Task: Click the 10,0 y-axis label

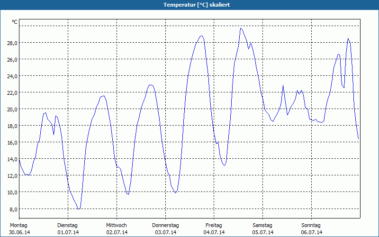Action: click(x=12, y=192)
